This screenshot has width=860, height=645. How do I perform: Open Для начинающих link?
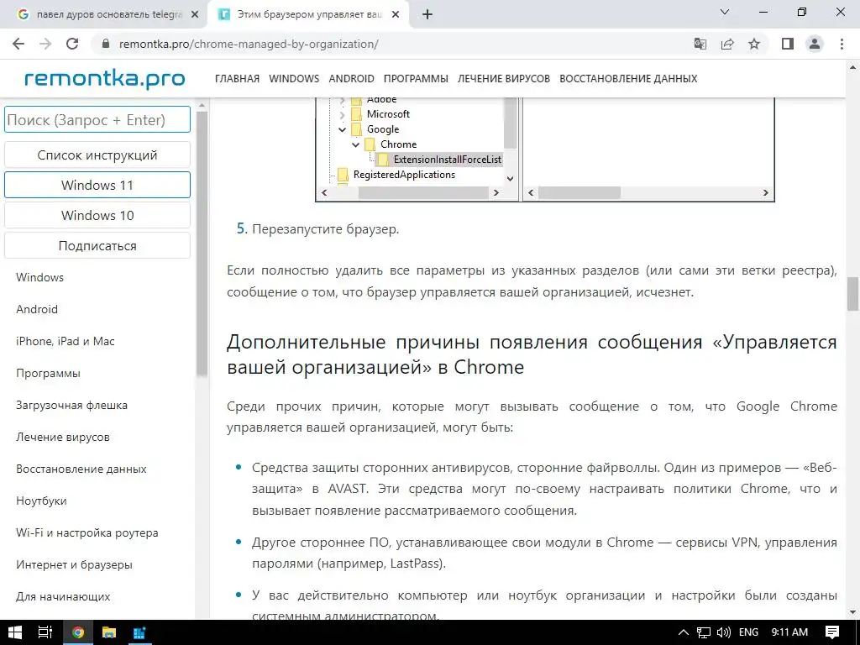(x=63, y=596)
